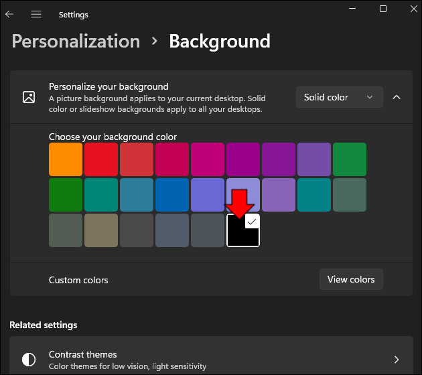Collapse the Personalize your background section
Image resolution: width=422 pixels, height=375 pixels.
pyautogui.click(x=397, y=97)
